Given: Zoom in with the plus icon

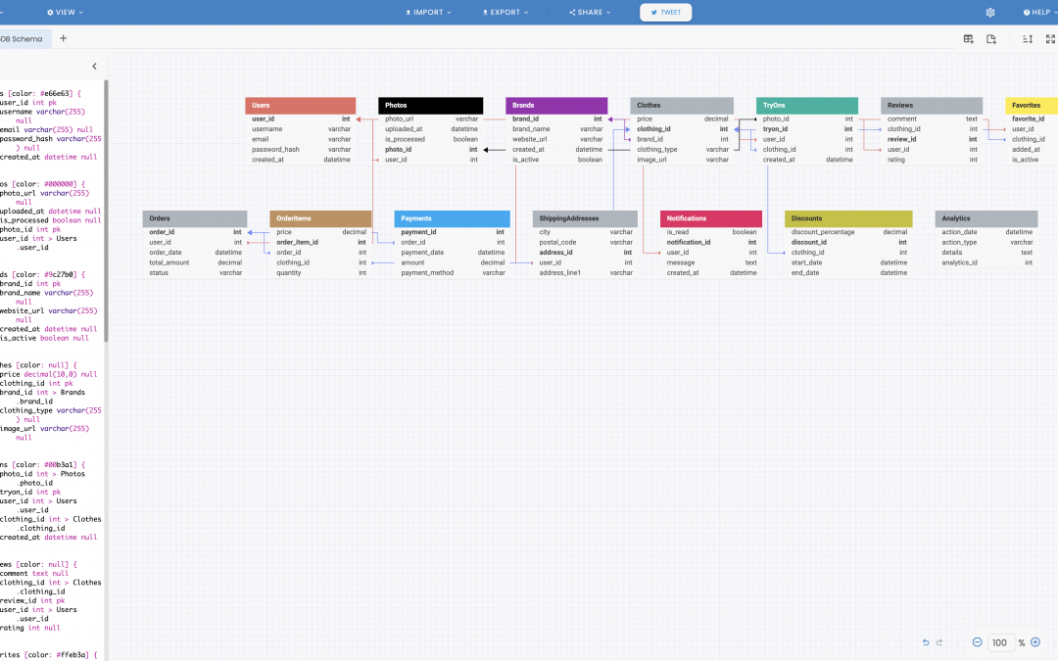Looking at the screenshot, I should coord(1035,642).
